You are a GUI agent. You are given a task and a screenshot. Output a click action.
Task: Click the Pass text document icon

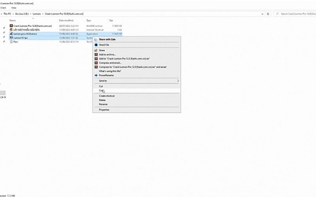(x=11, y=42)
